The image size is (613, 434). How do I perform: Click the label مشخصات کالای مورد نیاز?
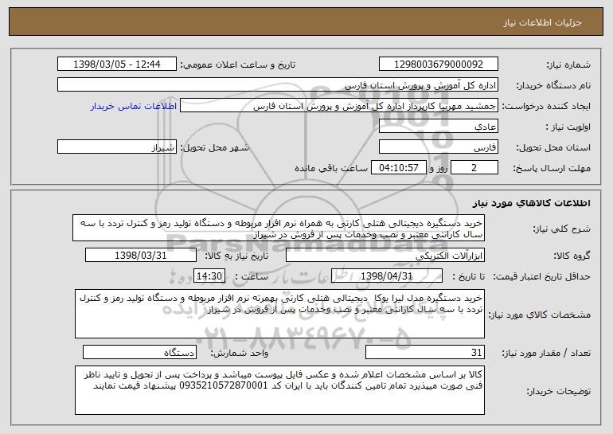540,315
